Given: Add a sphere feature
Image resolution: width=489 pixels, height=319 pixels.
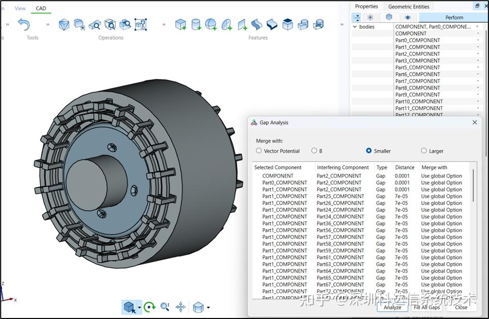Looking at the screenshot, I should pos(211,24).
